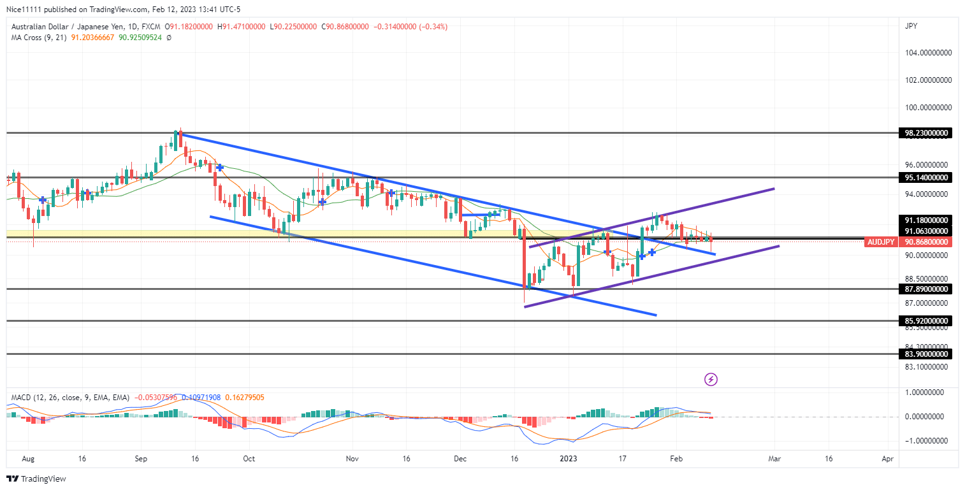Click the change value −0.31400000 (−0.34%)
The image size is (965, 490).
point(409,27)
